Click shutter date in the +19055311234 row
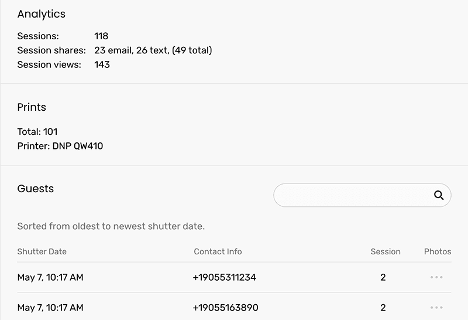Image resolution: width=468 pixels, height=320 pixels. pos(50,277)
